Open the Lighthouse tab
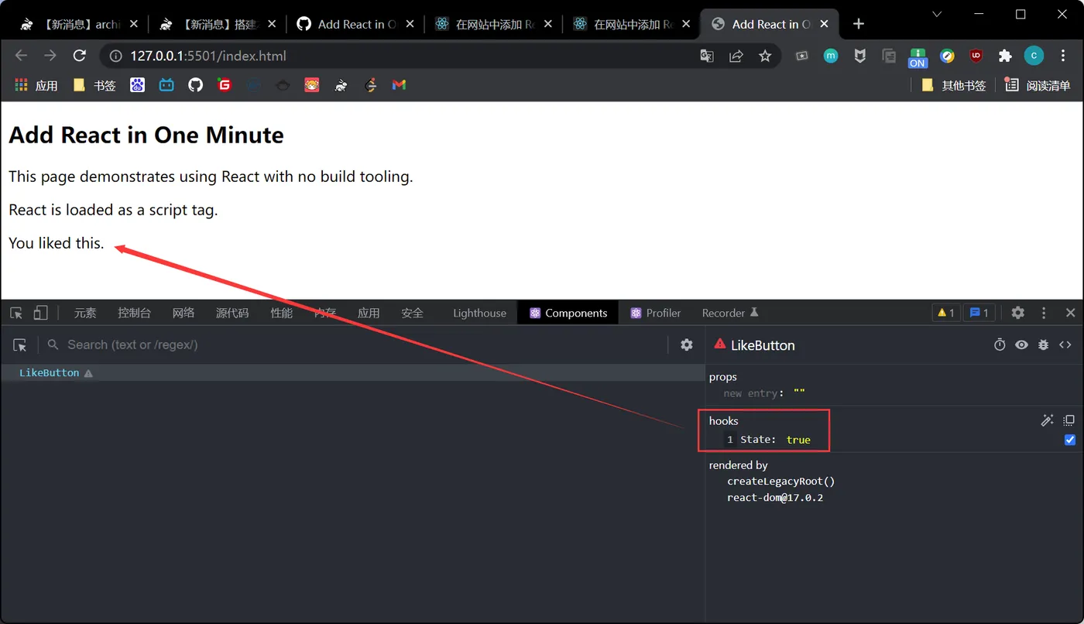The height and width of the screenshot is (624, 1084). tap(479, 313)
